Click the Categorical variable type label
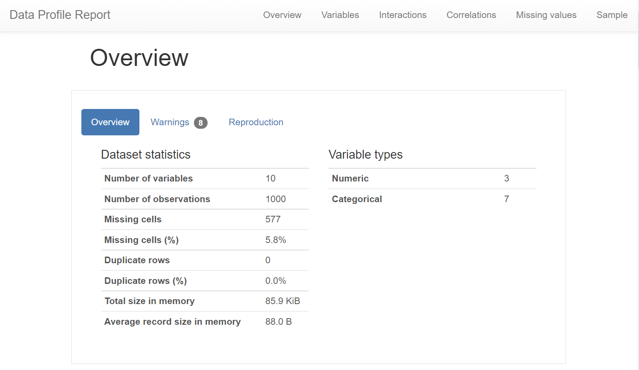639x370 pixels. tap(357, 199)
